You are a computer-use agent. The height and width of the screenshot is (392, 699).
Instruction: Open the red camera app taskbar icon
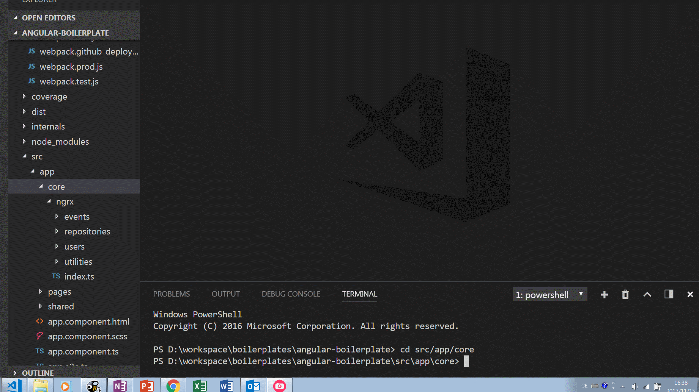279,385
